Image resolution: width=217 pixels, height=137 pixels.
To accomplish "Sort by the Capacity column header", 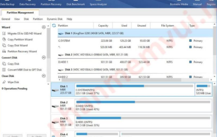I will coord(103,26).
